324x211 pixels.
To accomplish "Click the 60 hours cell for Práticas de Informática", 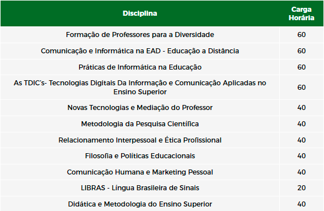I will (302, 67).
